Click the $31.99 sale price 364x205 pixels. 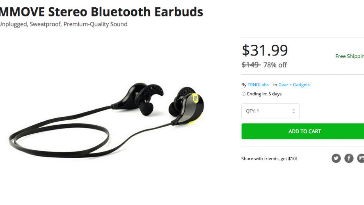point(265,50)
